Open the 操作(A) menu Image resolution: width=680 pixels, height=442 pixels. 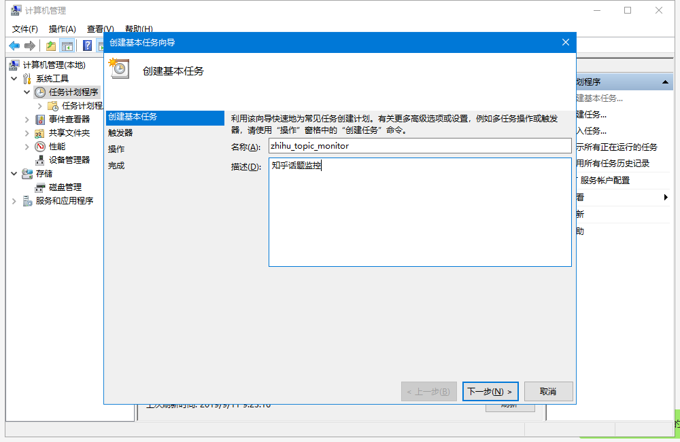point(61,29)
